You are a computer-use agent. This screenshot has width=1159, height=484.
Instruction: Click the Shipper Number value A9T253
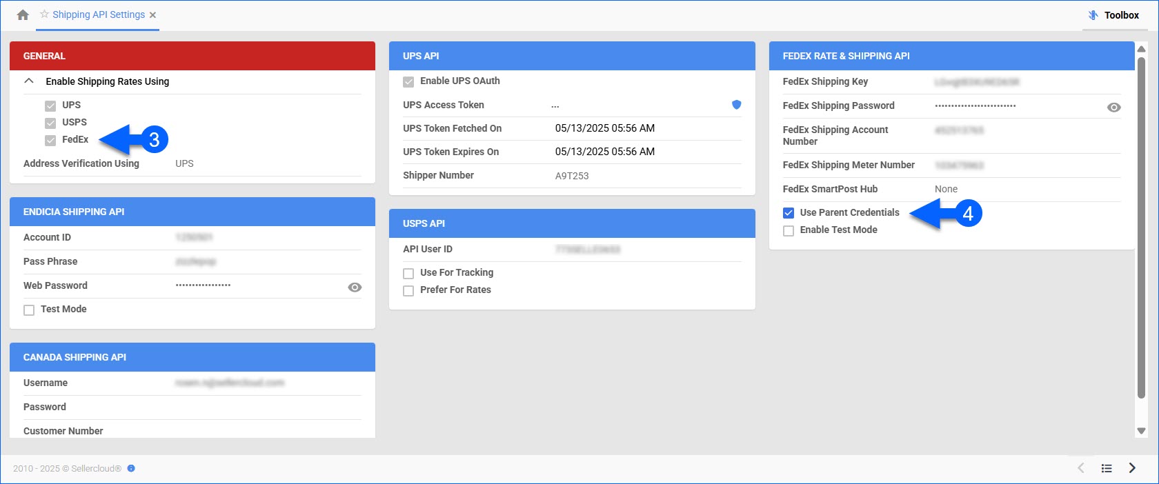[x=572, y=176]
